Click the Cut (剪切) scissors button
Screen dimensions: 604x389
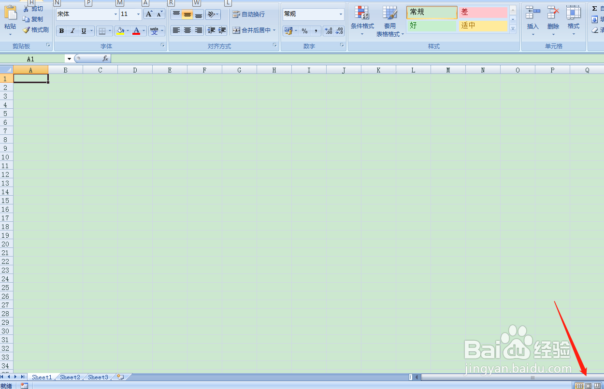pyautogui.click(x=33, y=9)
